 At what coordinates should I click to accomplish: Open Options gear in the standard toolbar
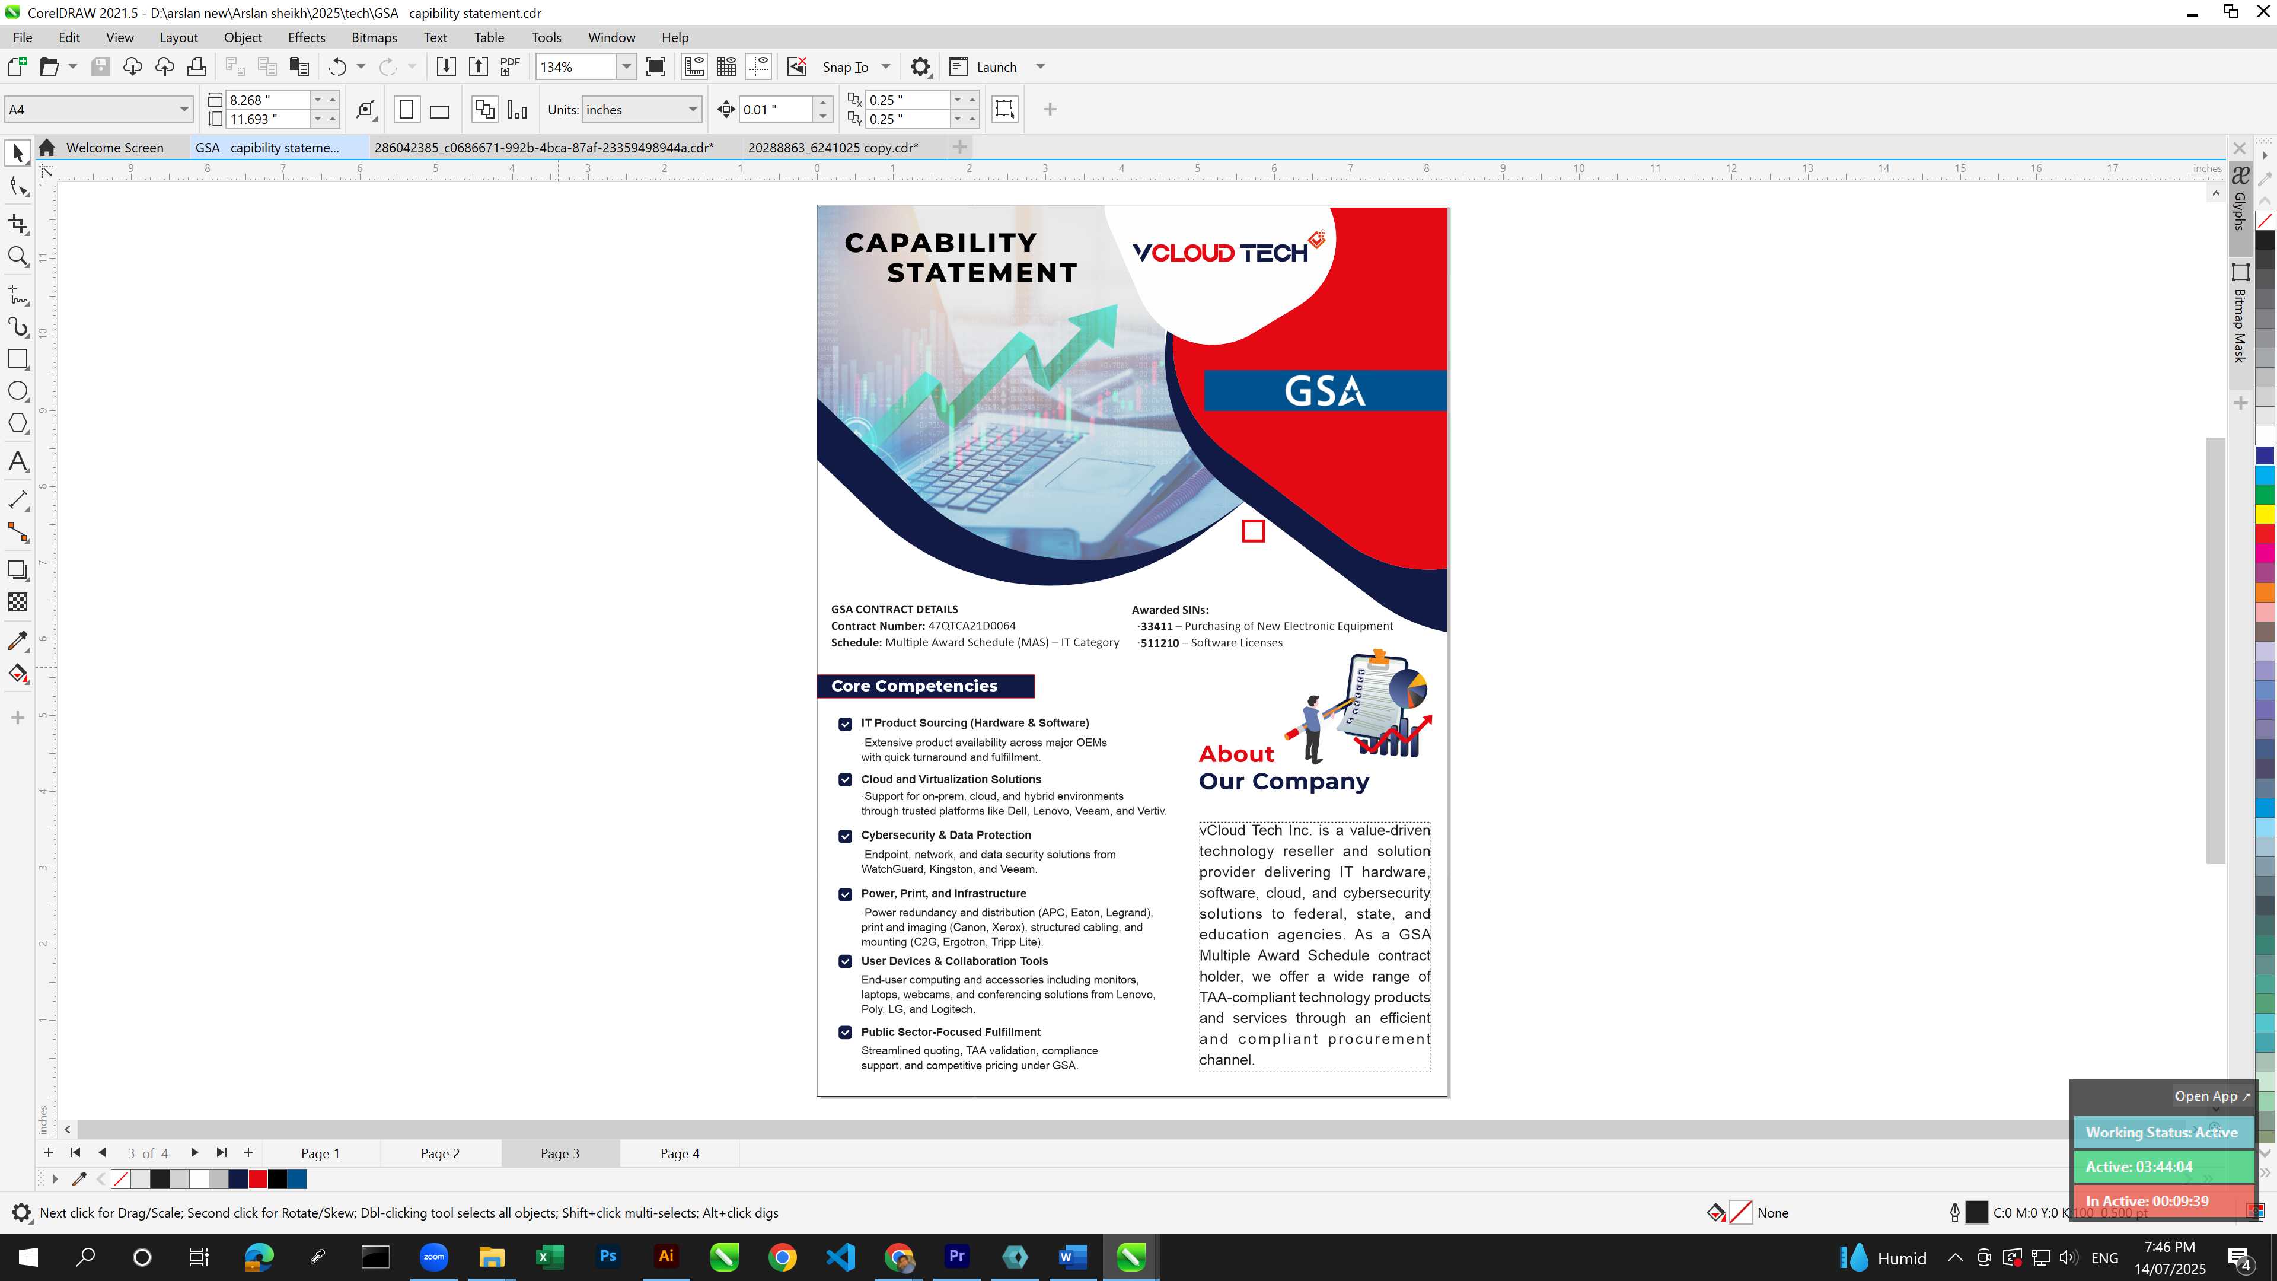(920, 66)
